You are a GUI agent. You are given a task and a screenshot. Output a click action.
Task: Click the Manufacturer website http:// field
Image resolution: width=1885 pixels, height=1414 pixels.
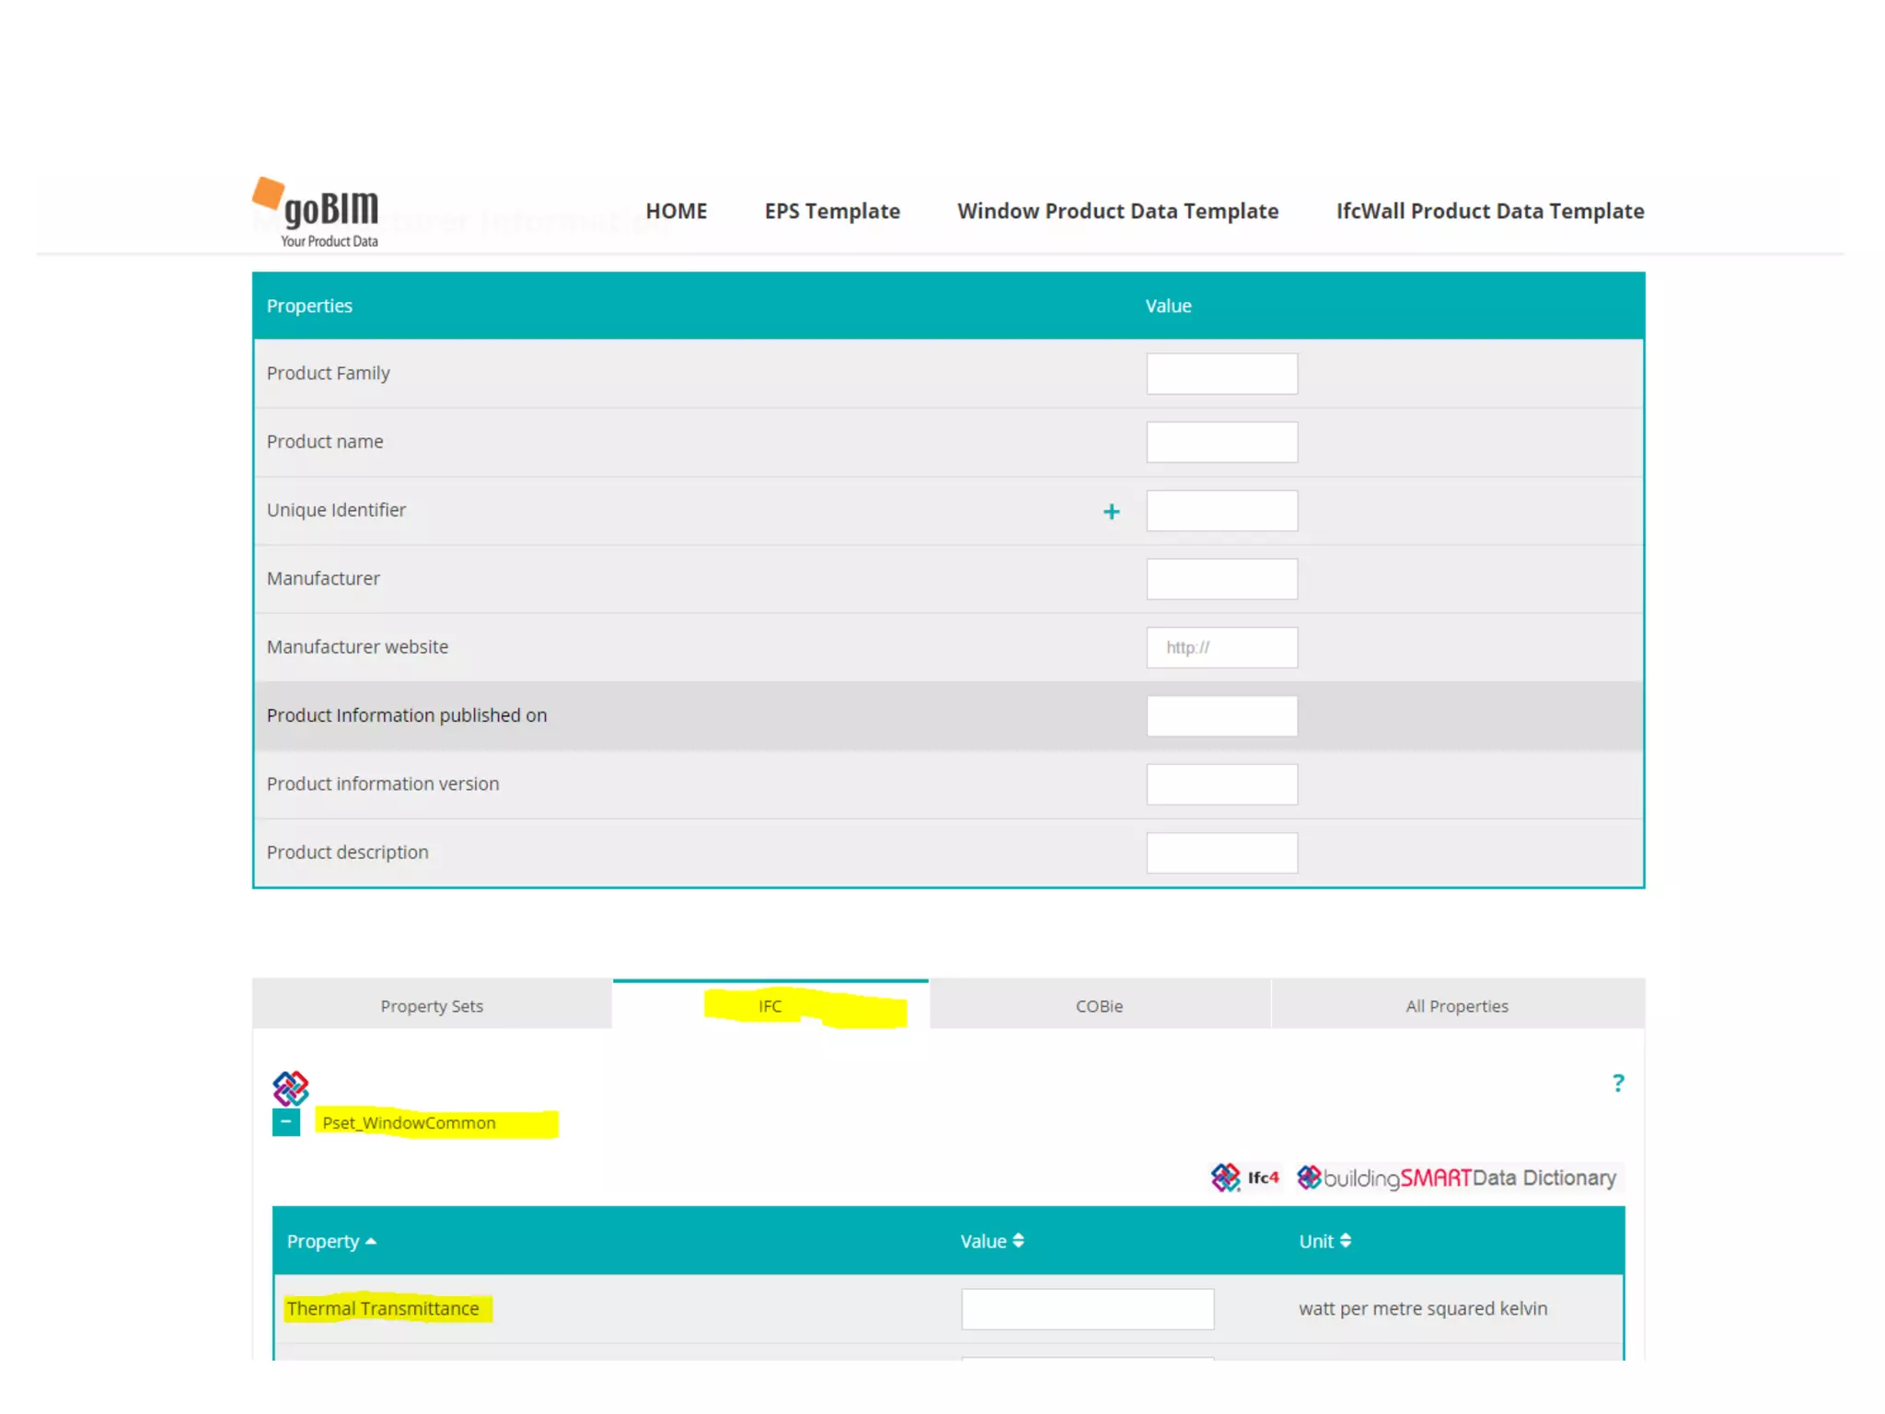click(1221, 647)
